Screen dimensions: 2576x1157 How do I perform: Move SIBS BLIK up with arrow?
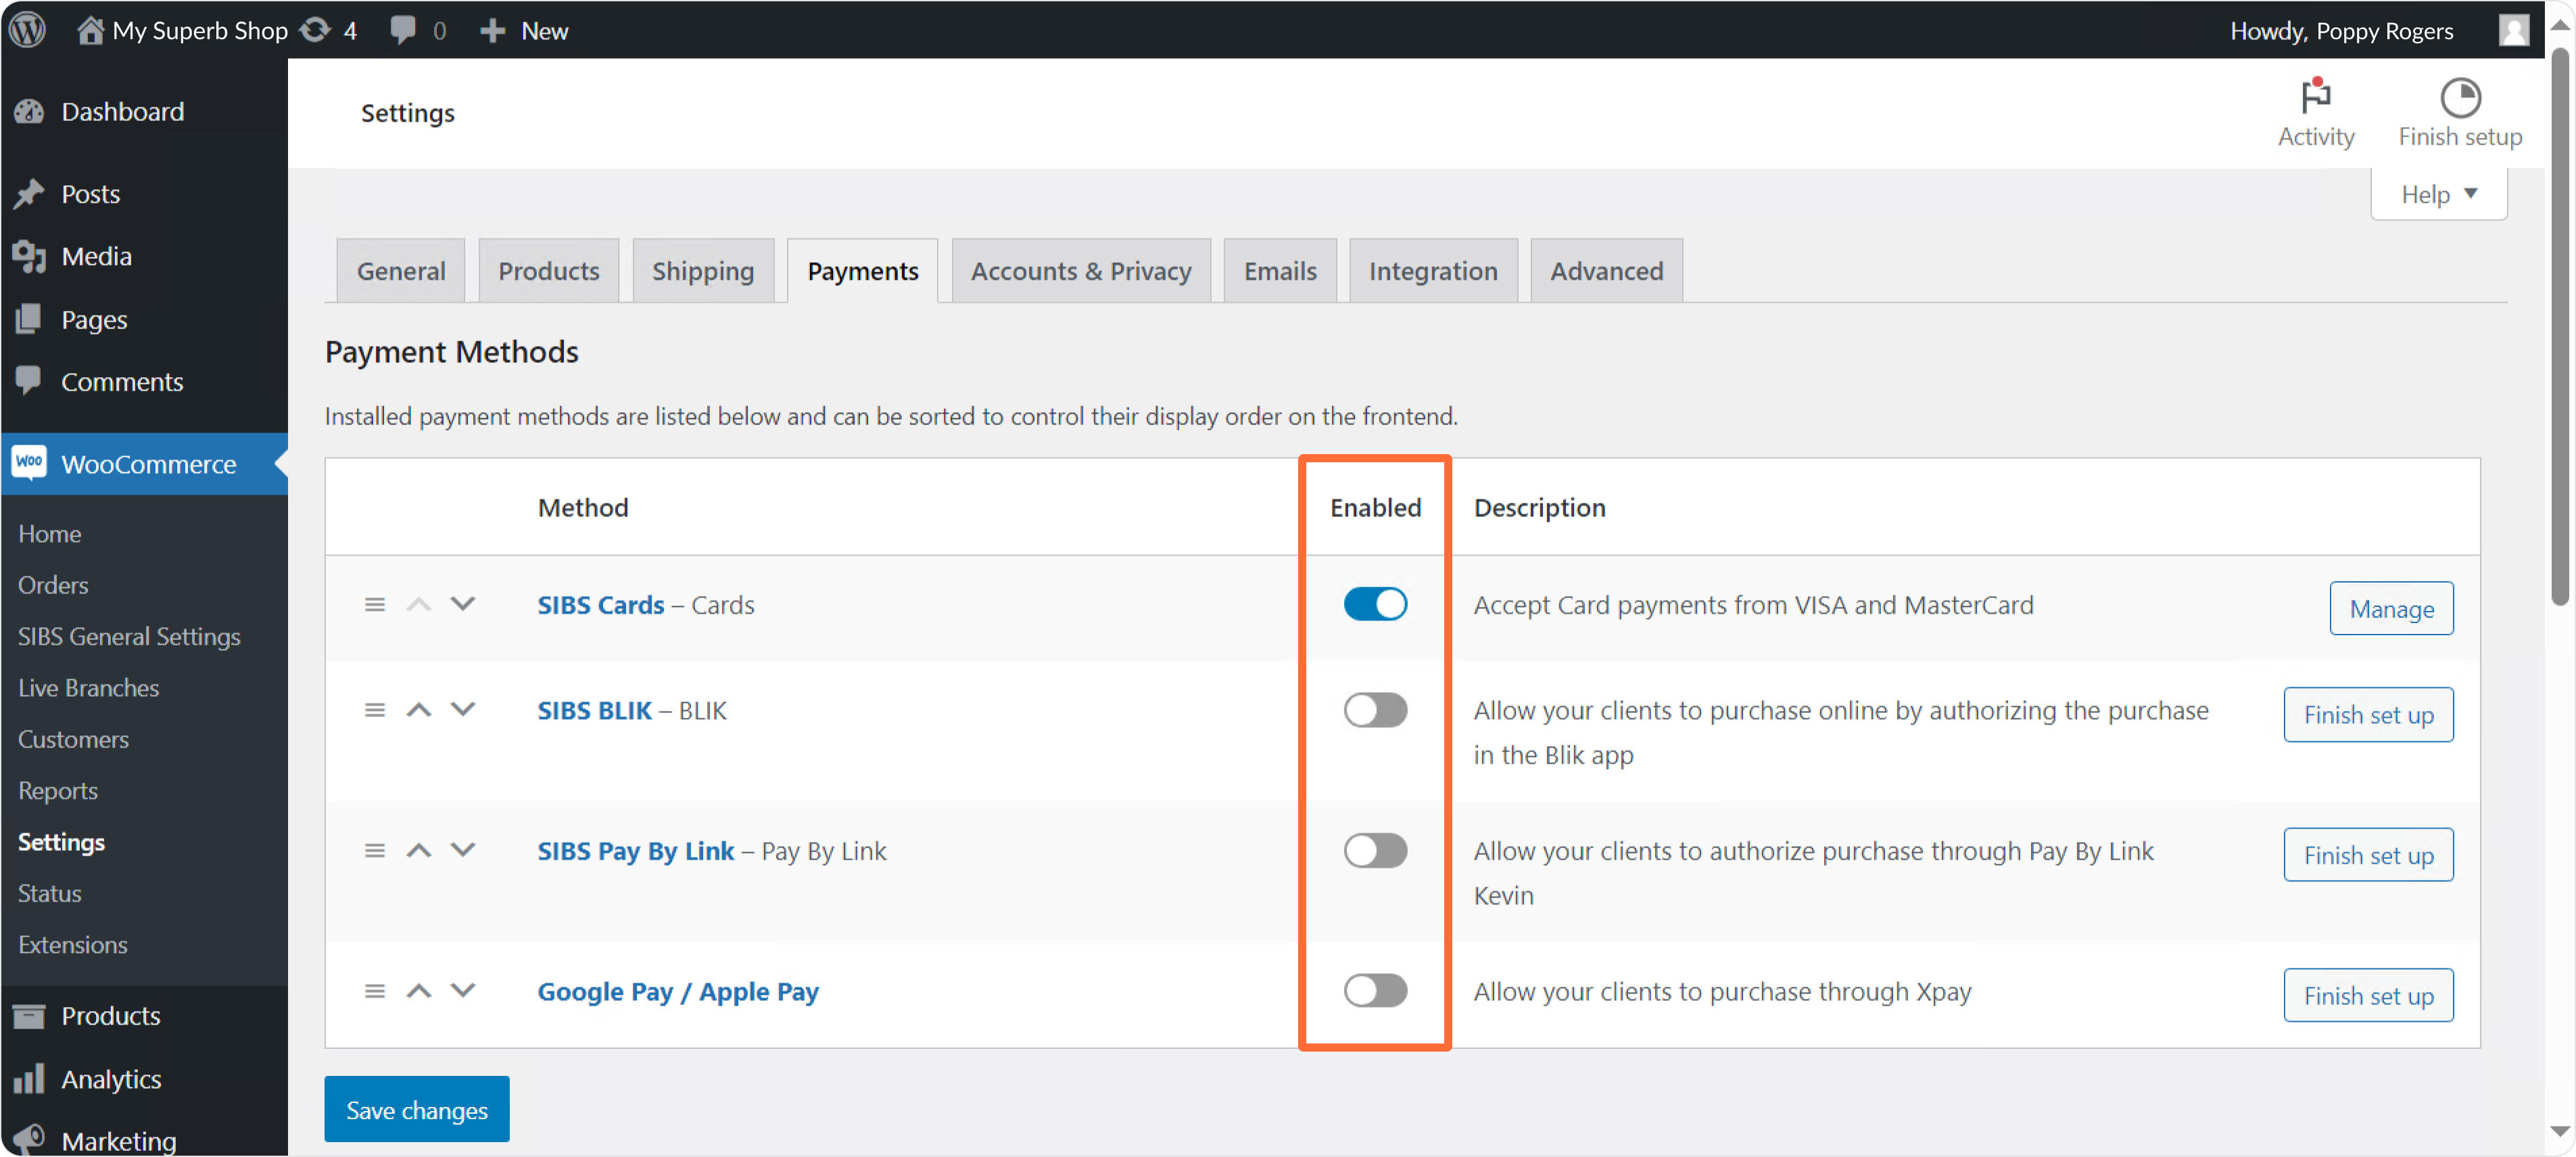[x=419, y=710]
